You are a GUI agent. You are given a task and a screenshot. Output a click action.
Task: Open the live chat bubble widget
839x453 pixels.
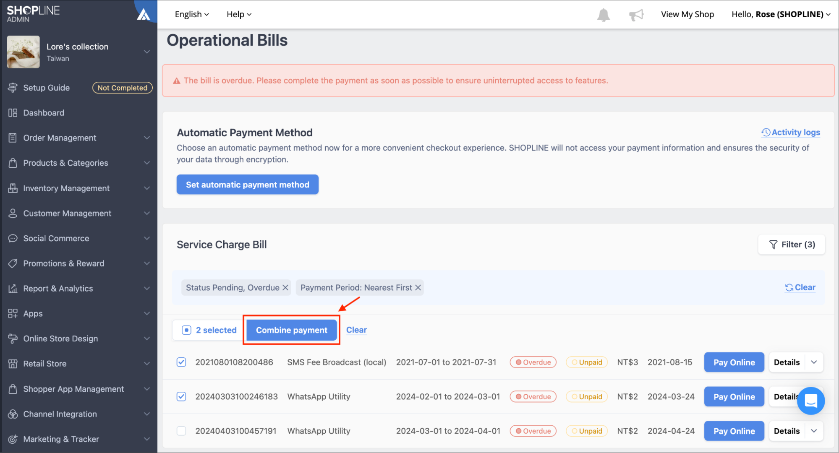tap(810, 401)
